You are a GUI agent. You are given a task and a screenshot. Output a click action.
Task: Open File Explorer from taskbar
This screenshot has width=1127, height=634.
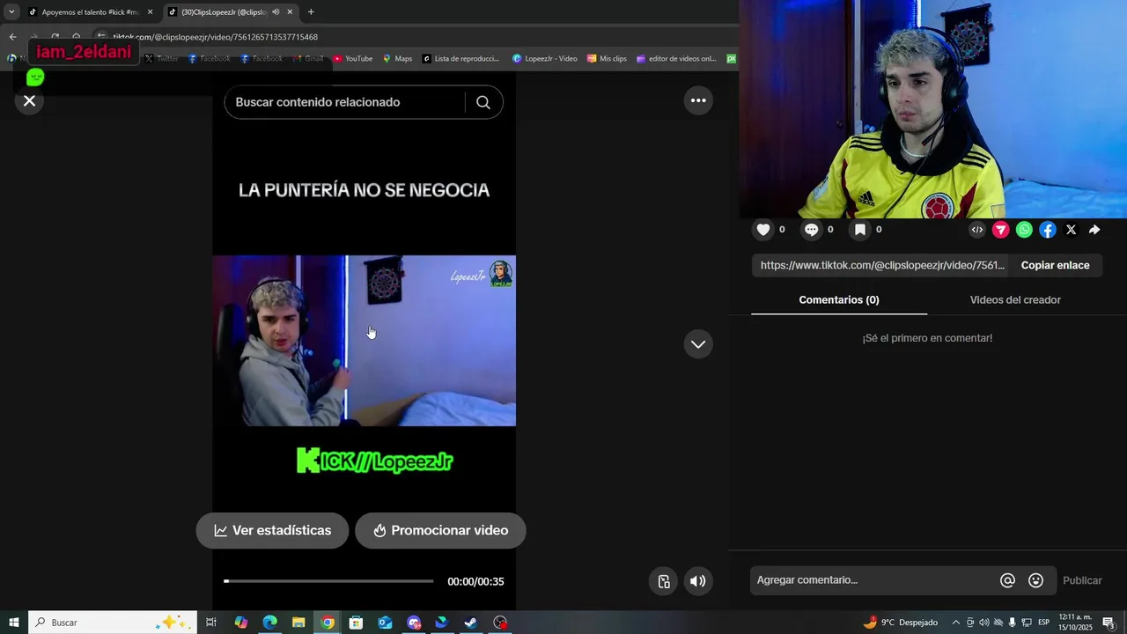(298, 623)
